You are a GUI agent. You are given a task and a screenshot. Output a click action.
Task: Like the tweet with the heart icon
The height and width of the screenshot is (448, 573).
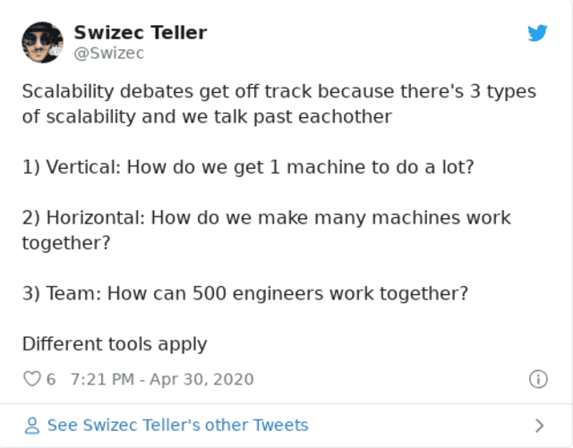tap(32, 378)
